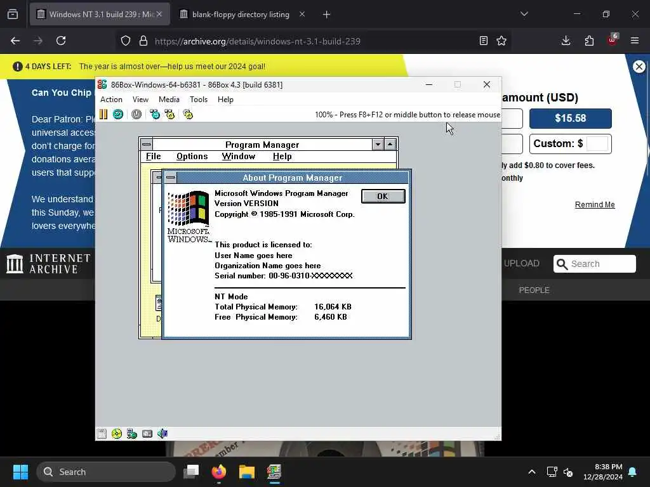Click the Windows taskbar Search box
This screenshot has width=650, height=487.
tap(106, 472)
